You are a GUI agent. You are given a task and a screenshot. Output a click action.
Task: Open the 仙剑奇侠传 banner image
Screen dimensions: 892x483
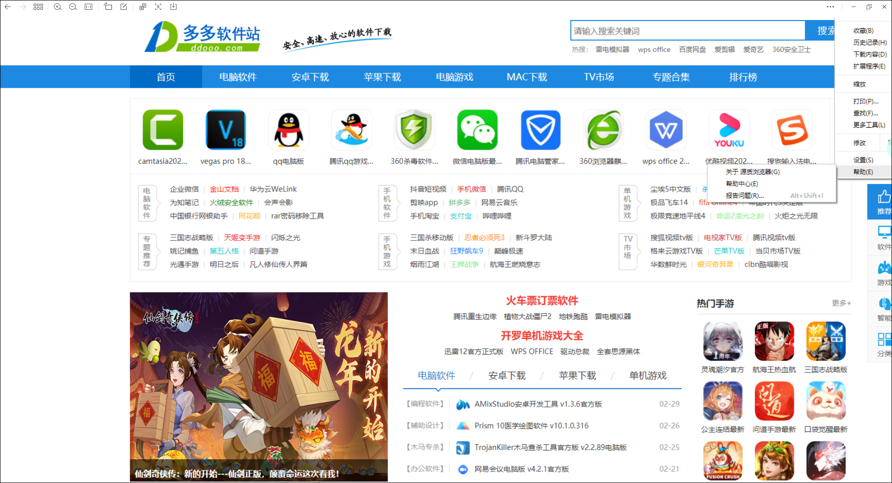click(259, 387)
